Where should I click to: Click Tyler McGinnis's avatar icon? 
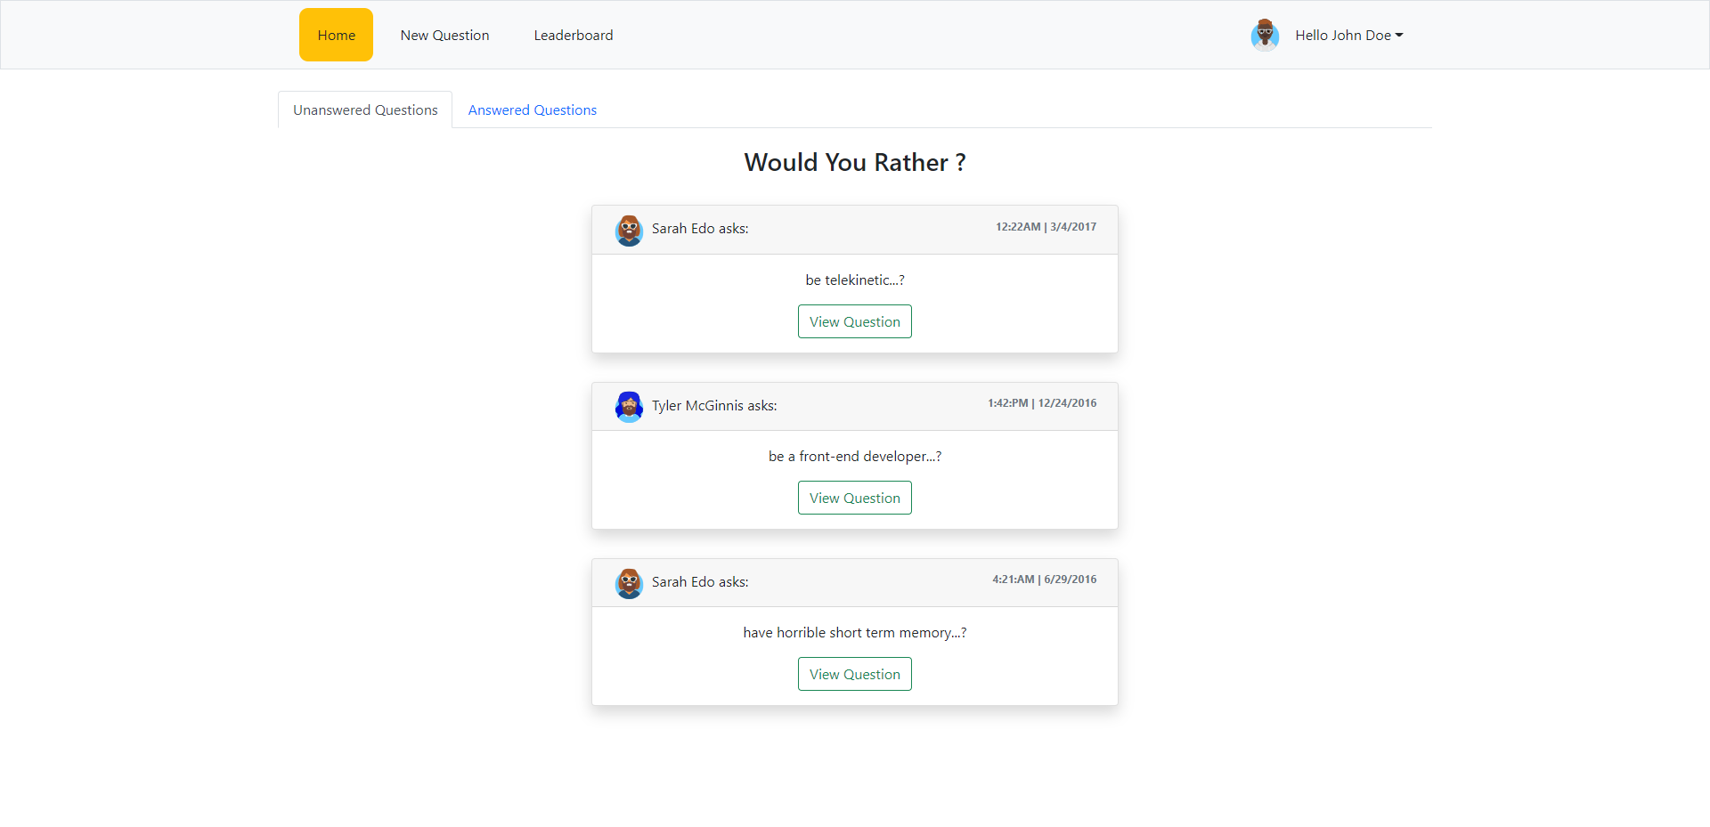point(629,407)
